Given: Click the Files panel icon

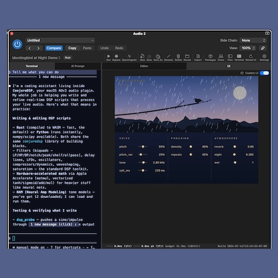Looking at the screenshot, I should (x=230, y=56).
